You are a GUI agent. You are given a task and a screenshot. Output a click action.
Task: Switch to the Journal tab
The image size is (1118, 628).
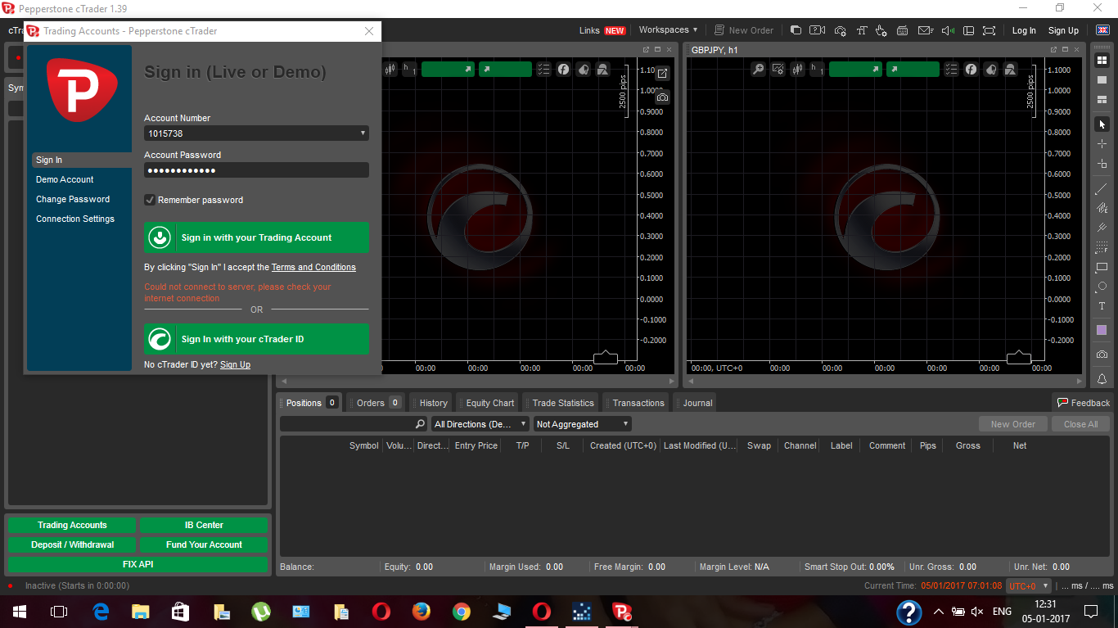click(696, 403)
